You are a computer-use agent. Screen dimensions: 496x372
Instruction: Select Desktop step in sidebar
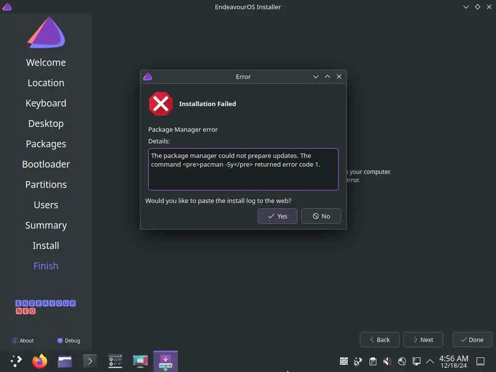pos(46,124)
